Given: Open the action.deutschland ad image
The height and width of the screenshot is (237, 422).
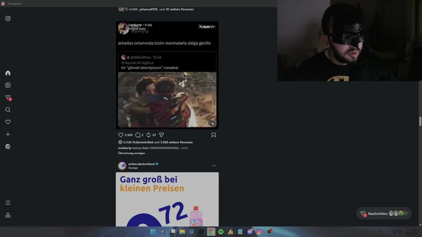Looking at the screenshot, I should coord(167,199).
